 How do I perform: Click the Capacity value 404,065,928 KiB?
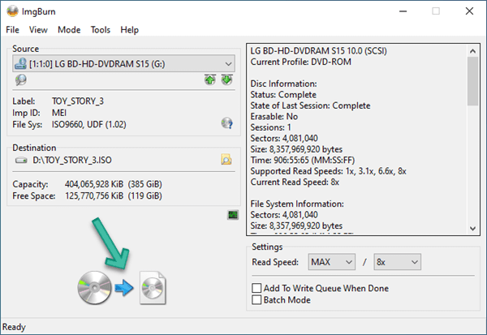click(94, 184)
